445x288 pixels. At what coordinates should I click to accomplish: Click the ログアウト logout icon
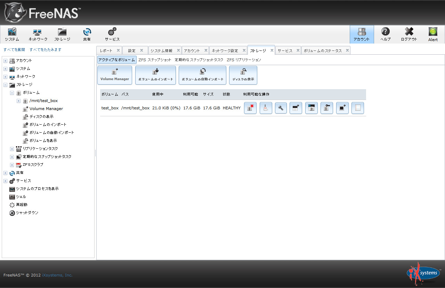pyautogui.click(x=409, y=34)
